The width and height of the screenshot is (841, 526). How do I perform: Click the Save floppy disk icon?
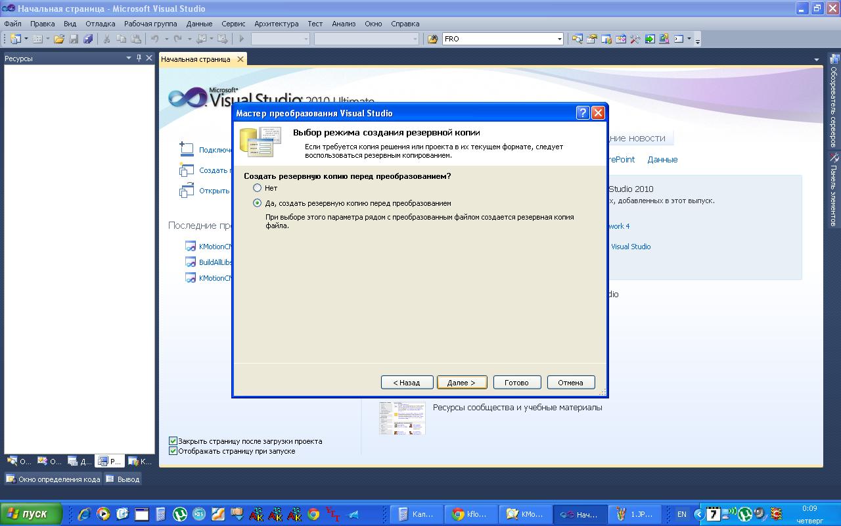click(x=74, y=39)
